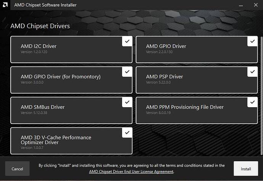
Task: Uncheck the AMD I2C Driver checkbox
Action: click(127, 41)
